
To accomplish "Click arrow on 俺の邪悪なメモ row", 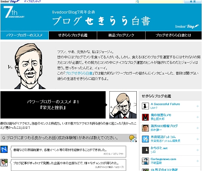I will (x=197, y=117).
